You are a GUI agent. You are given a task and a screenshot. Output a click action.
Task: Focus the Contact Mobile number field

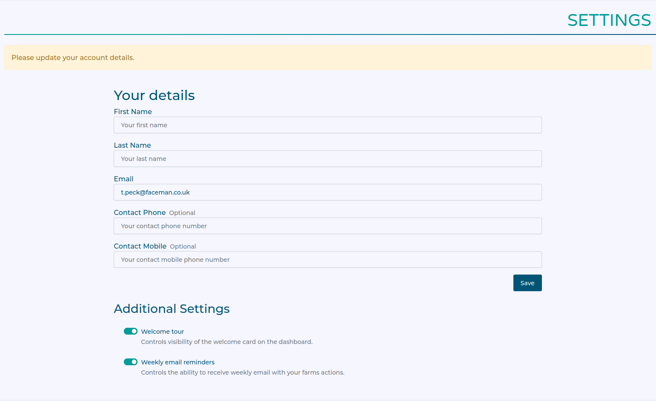click(x=327, y=260)
